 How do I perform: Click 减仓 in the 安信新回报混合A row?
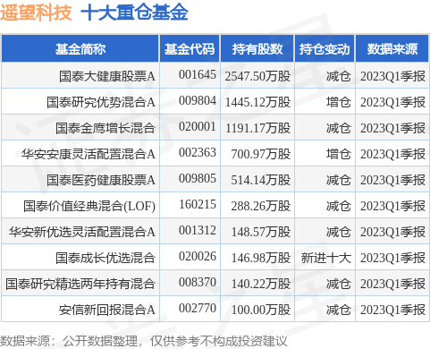(339, 310)
